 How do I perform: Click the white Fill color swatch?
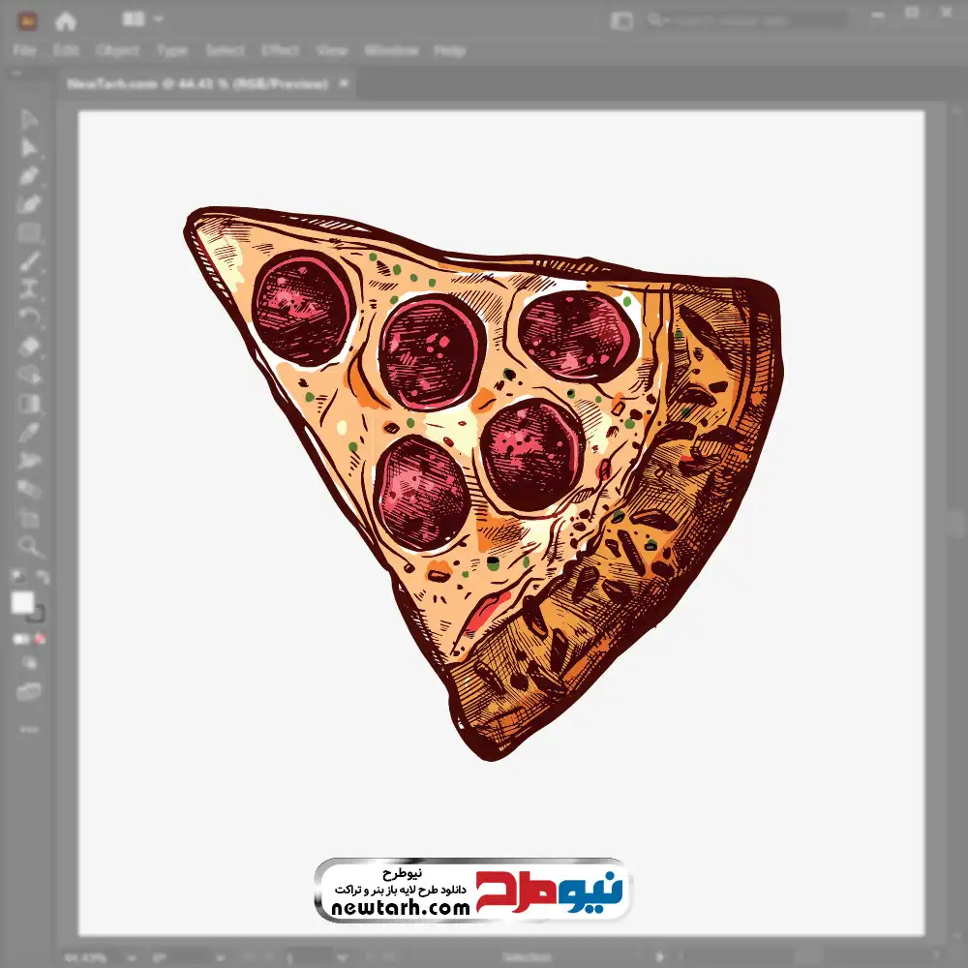[23, 603]
